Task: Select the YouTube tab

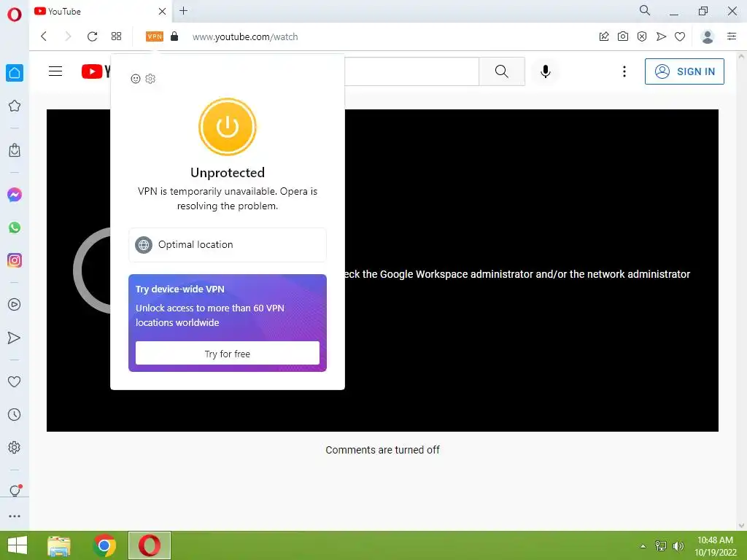Action: (100, 11)
